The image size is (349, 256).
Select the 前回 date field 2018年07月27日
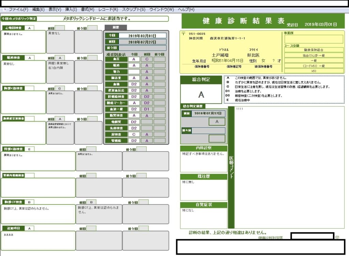(x=142, y=42)
